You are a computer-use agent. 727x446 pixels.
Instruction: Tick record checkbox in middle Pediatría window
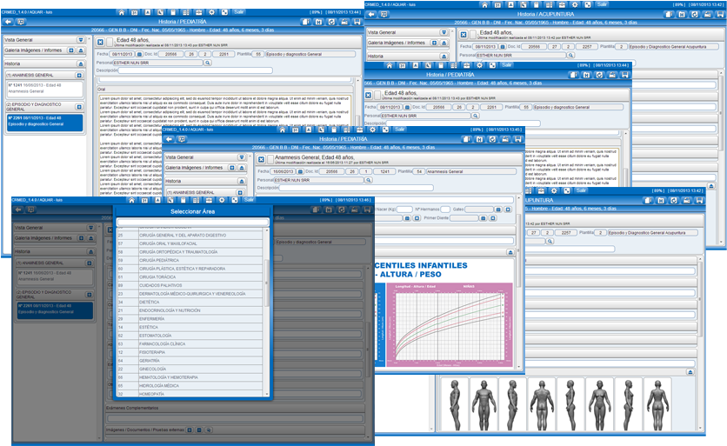[x=377, y=95]
